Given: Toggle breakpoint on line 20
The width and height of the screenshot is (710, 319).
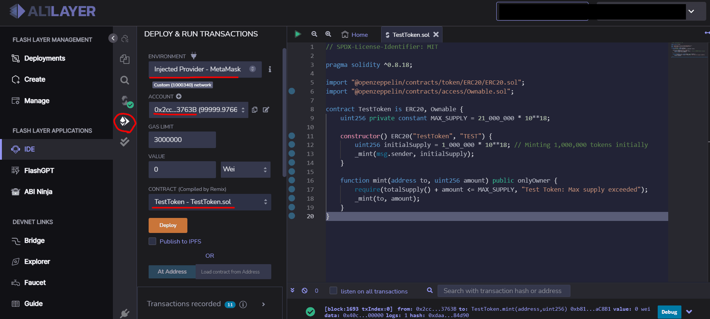Looking at the screenshot, I should (x=292, y=216).
